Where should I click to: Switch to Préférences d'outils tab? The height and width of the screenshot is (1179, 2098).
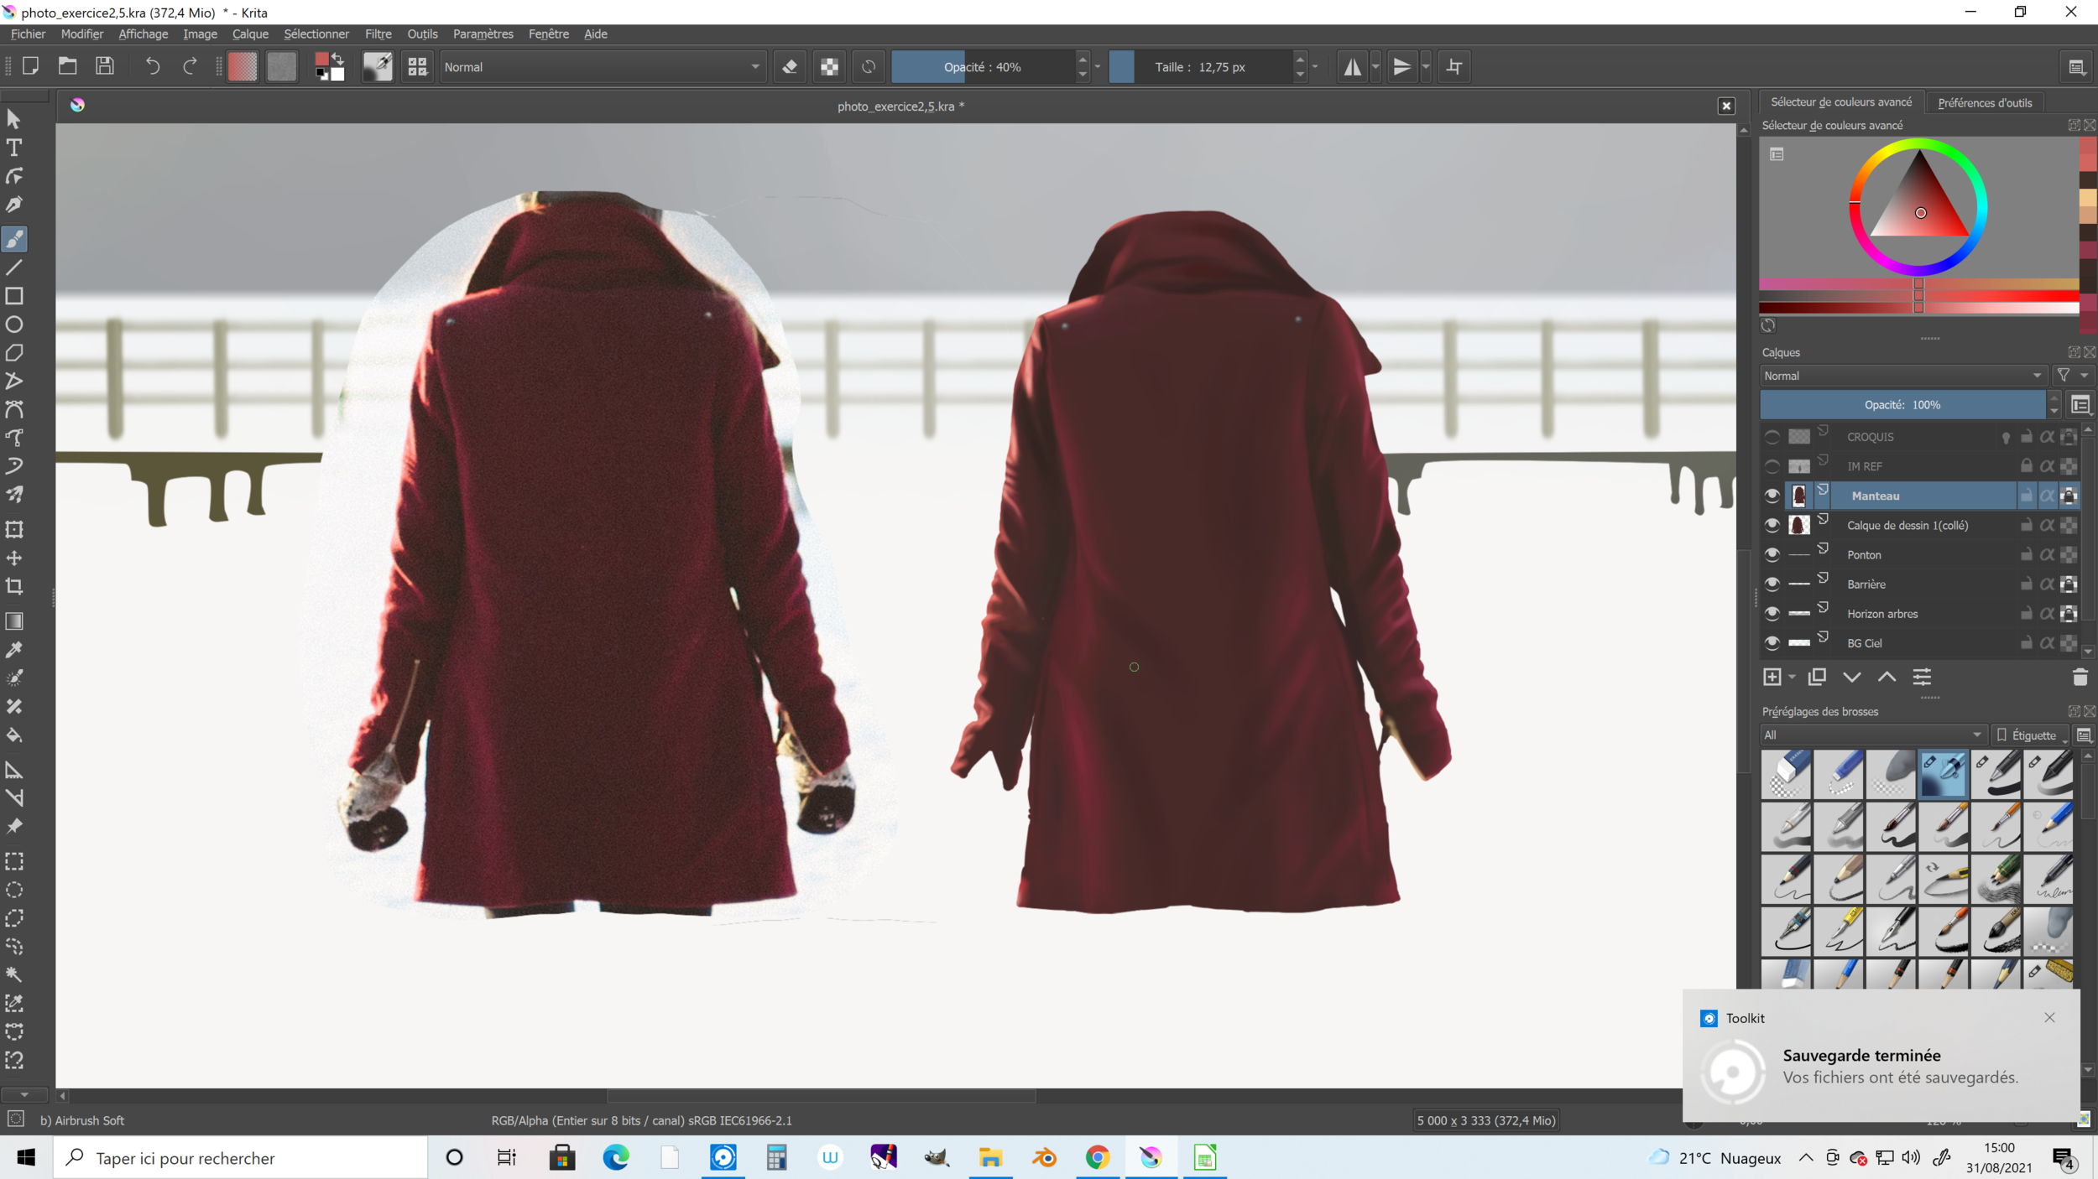point(1984,103)
